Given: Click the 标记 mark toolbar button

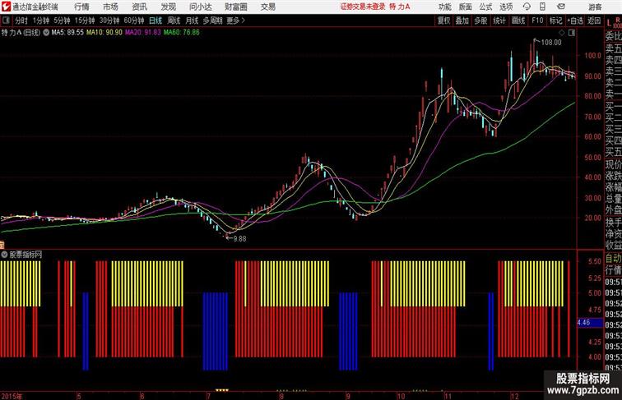Looking at the screenshot, I should pyautogui.click(x=555, y=21).
